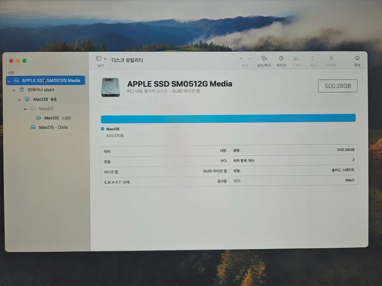Collapse the greyed MacOS node chevron

(x=25, y=109)
